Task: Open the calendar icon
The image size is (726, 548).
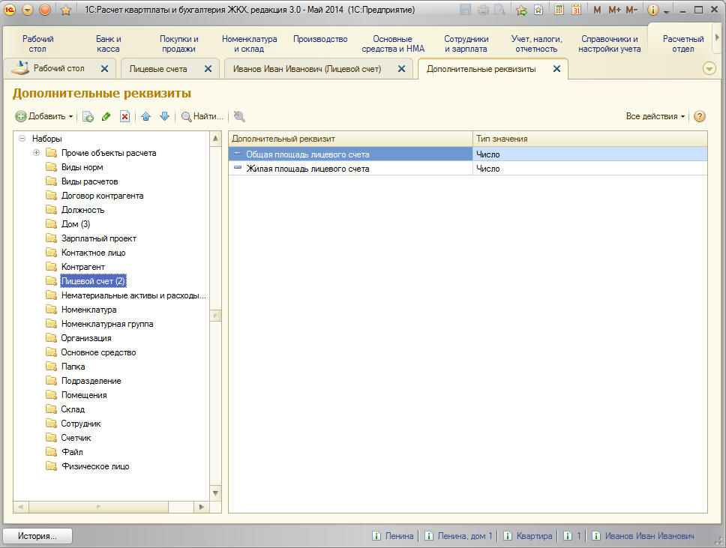Action: [576, 10]
